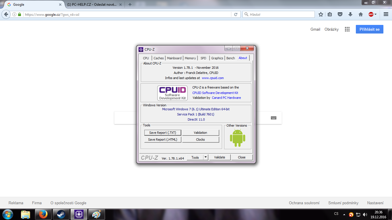Viewport: 392px width, 220px height.
Task: Click the volume speaker tray icon
Action: click(x=365, y=215)
